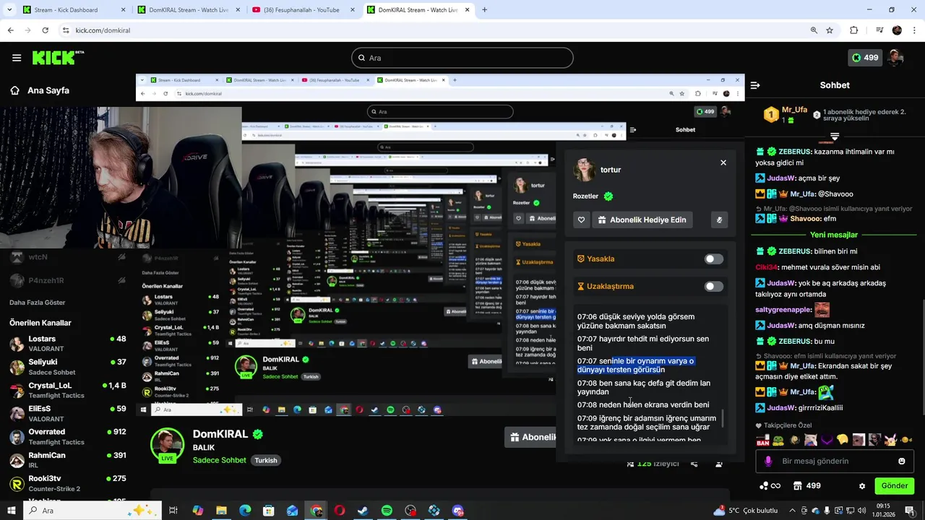Bookmark this page with the star icon
The width and height of the screenshot is (925, 520).
830,30
